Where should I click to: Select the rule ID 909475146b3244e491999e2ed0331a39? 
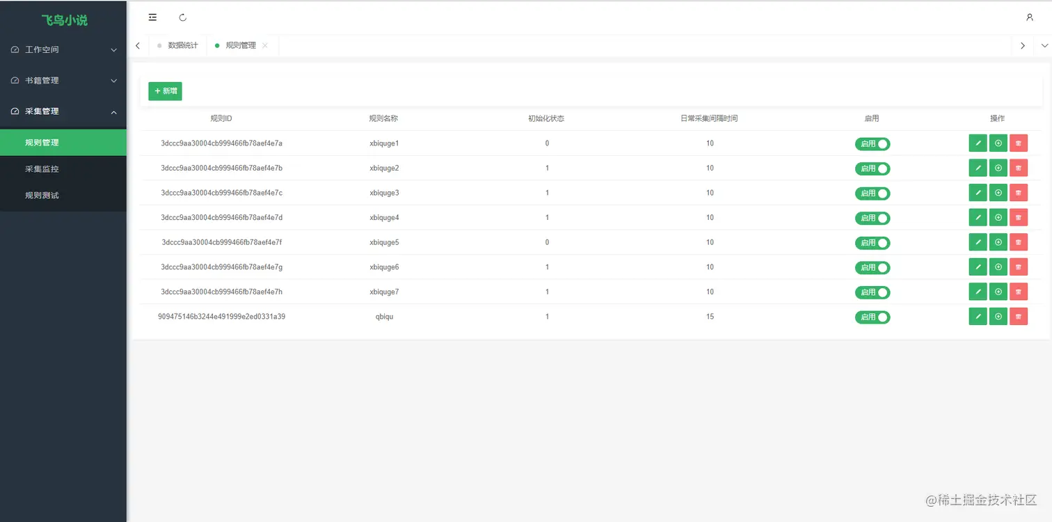[221, 317]
